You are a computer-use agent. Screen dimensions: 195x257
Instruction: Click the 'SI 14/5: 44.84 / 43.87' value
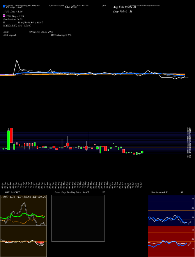coord(30,23)
